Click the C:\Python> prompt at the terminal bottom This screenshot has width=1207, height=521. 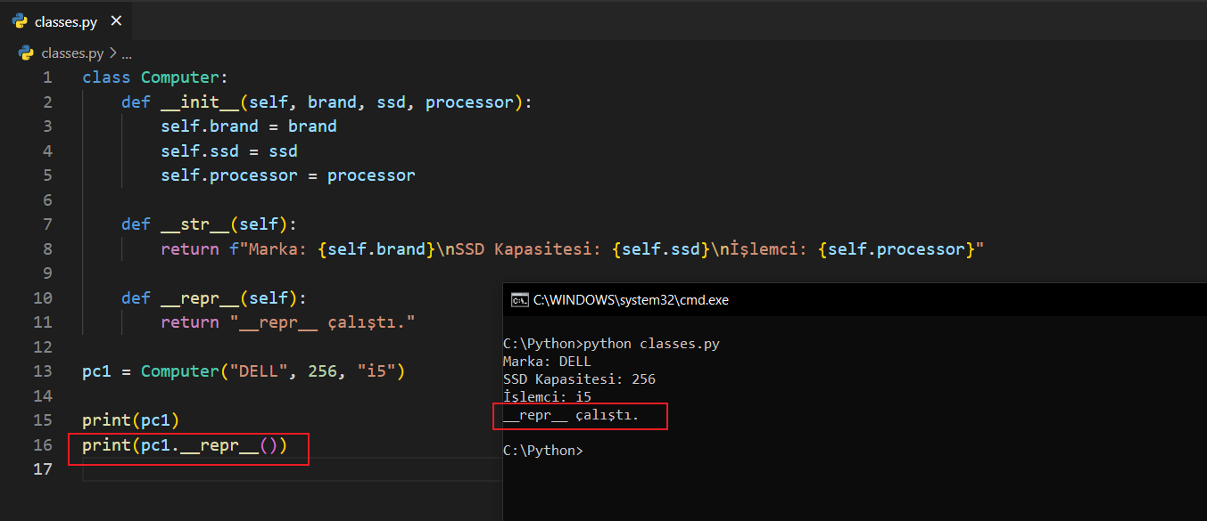542,451
